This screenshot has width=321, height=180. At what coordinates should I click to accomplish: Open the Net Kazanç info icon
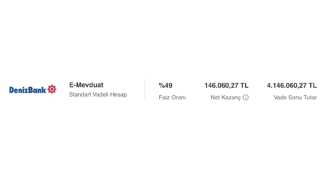pos(246,97)
